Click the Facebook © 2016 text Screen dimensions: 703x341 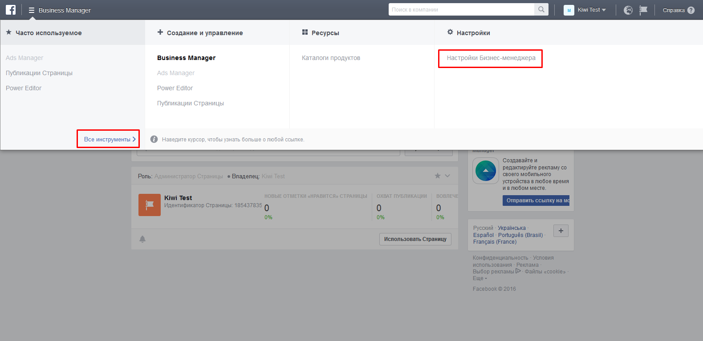494,289
